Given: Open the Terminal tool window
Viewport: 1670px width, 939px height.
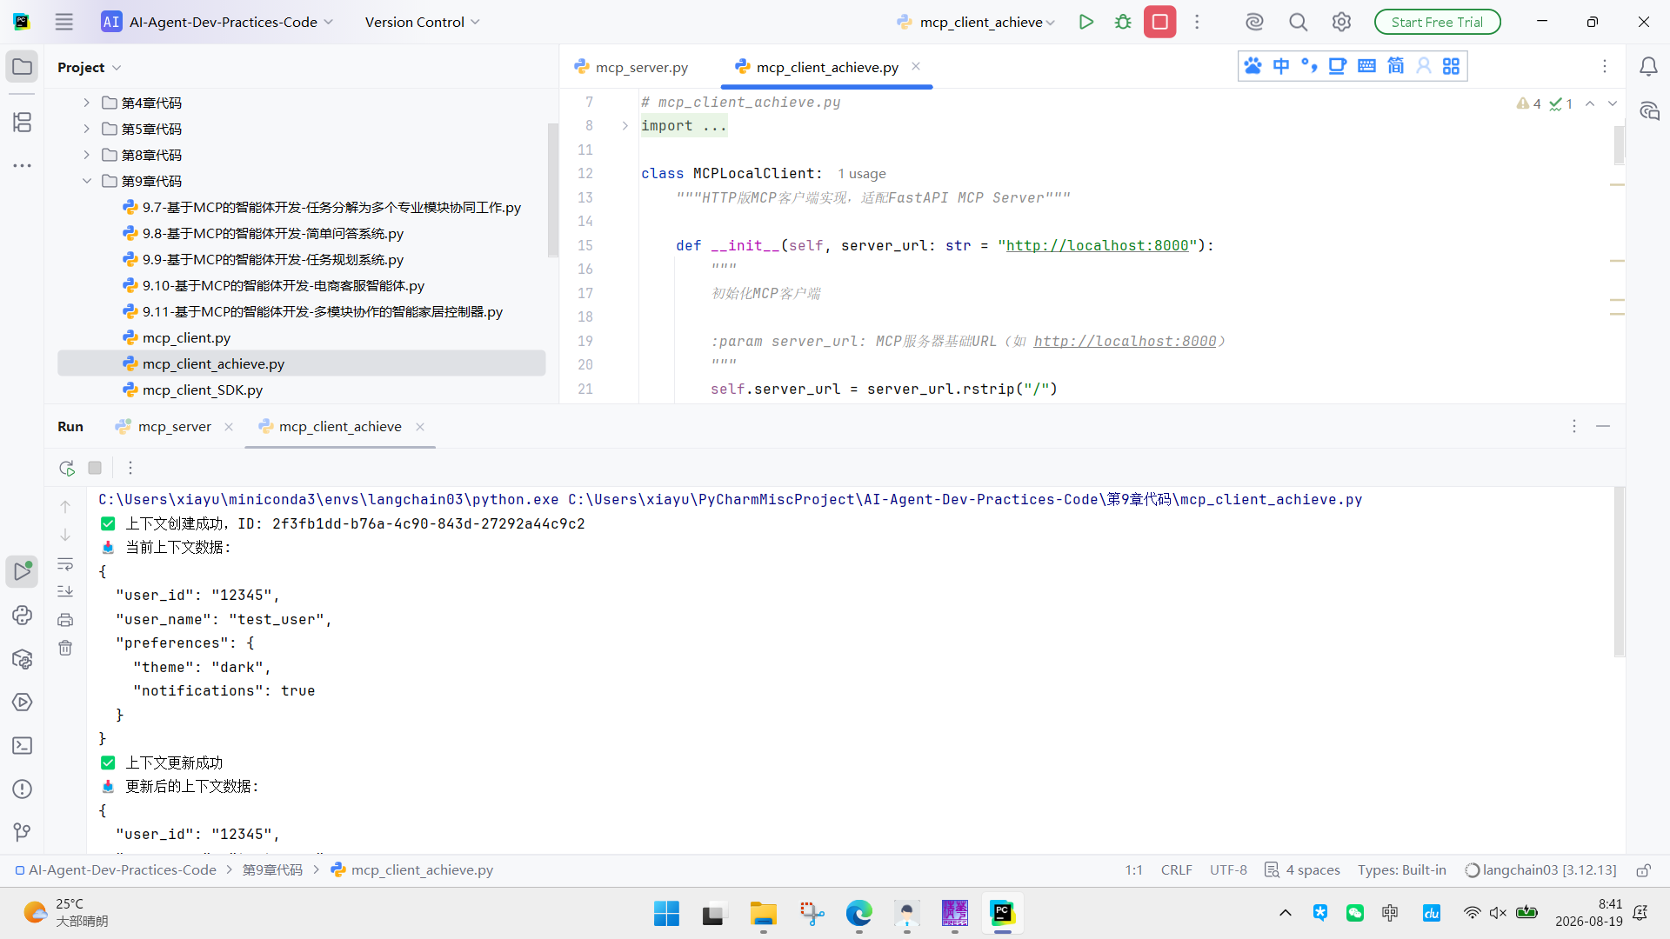Looking at the screenshot, I should point(22,746).
